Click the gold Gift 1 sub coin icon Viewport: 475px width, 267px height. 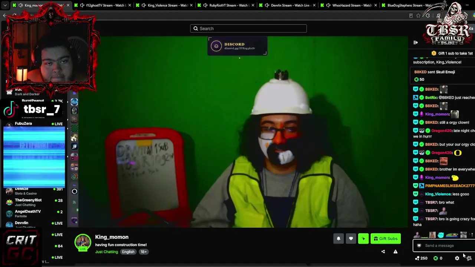(x=434, y=53)
